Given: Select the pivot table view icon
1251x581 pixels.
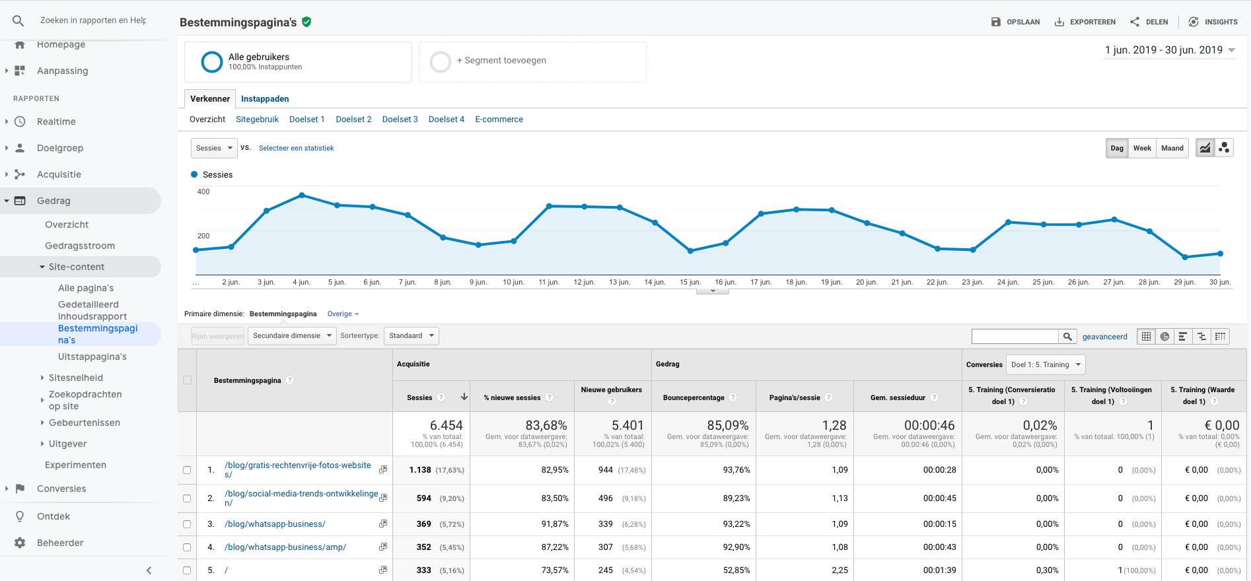Looking at the screenshot, I should 1220,337.
